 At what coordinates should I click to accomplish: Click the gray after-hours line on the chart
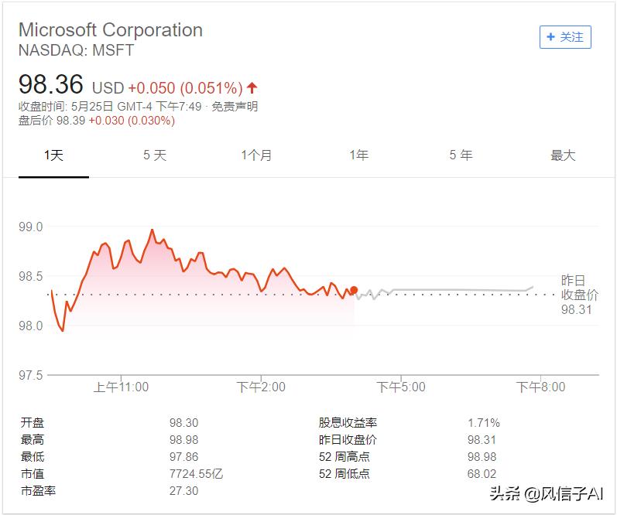point(449,290)
